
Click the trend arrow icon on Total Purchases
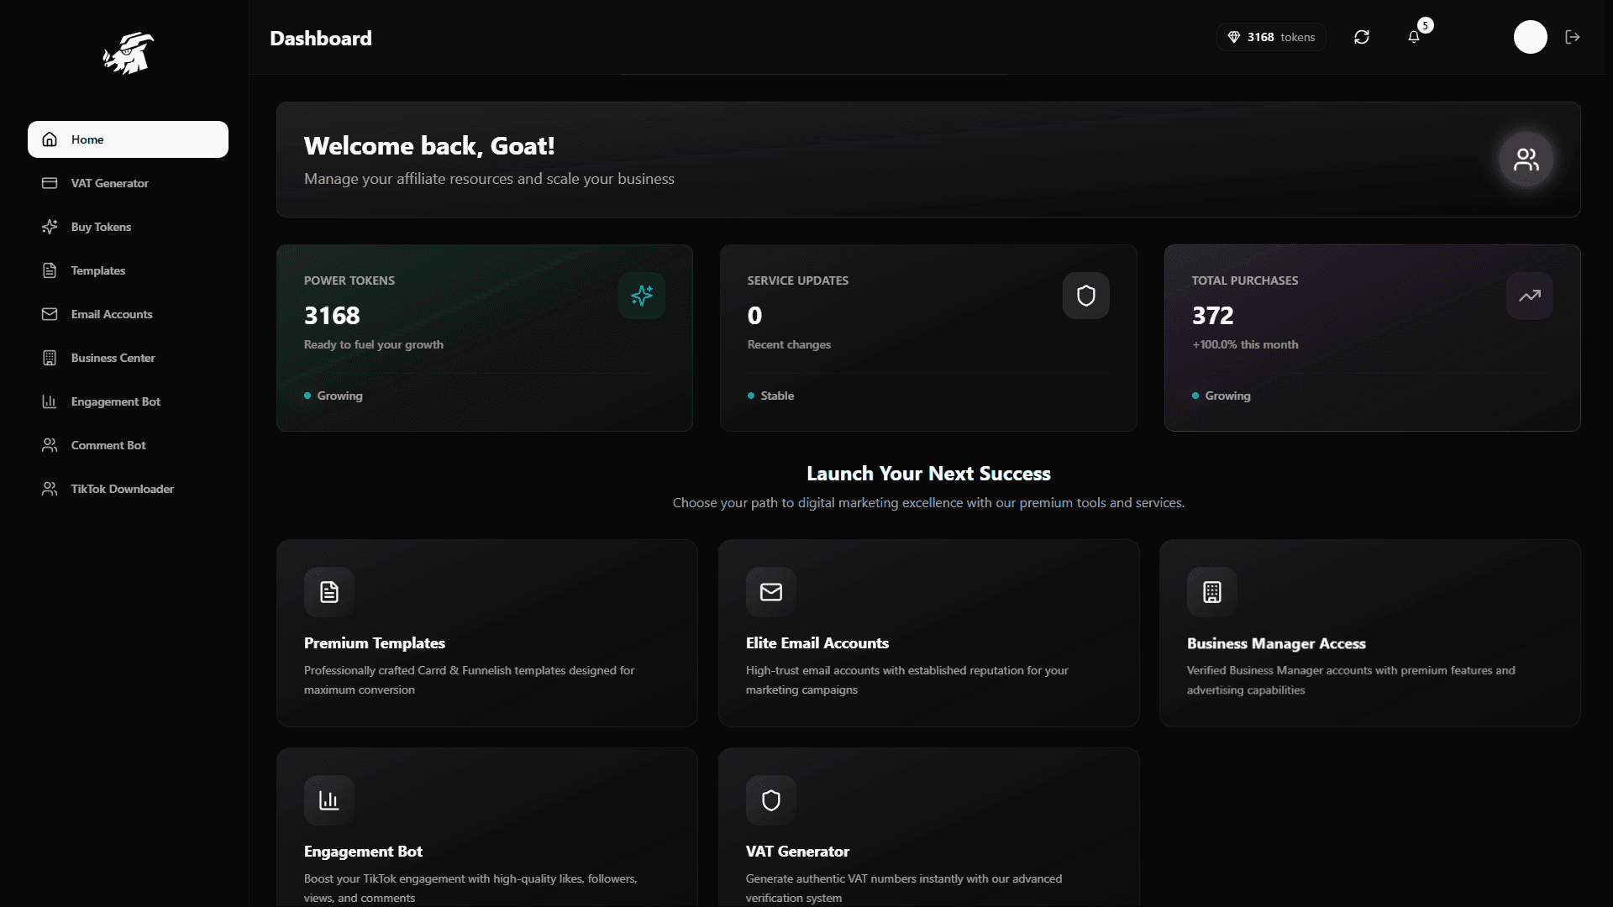(x=1529, y=296)
